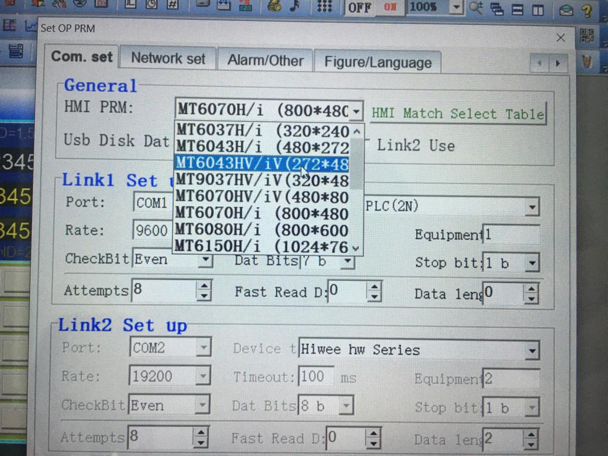The height and width of the screenshot is (456, 608).
Task: Increase Link1 Fast Read D value
Action: pyautogui.click(x=374, y=287)
